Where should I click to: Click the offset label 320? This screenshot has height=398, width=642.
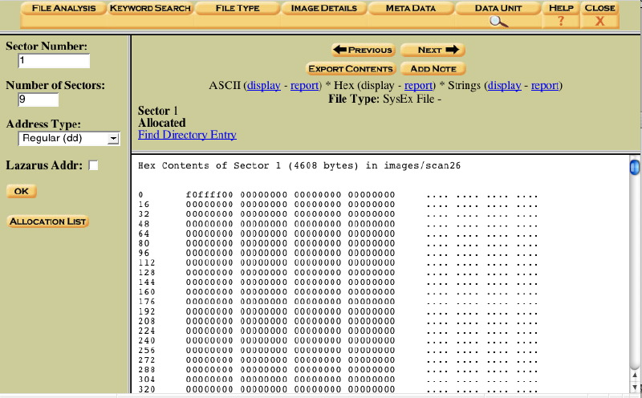point(147,389)
